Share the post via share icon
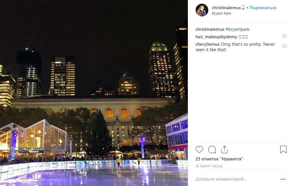This screenshot has height=186, width=292. coord(224,149)
